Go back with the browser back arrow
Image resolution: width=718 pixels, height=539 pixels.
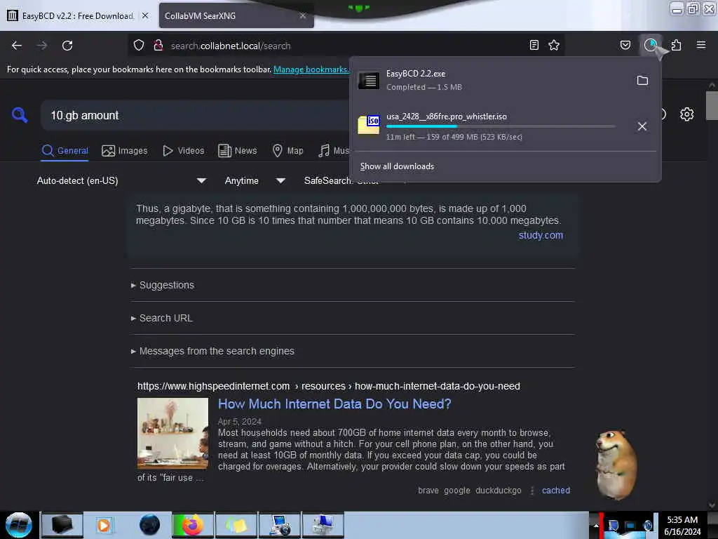(17, 46)
